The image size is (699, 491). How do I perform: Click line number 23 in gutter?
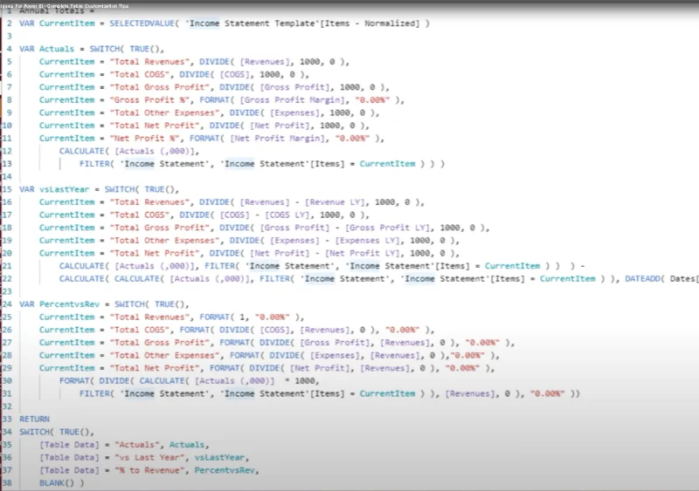7,291
